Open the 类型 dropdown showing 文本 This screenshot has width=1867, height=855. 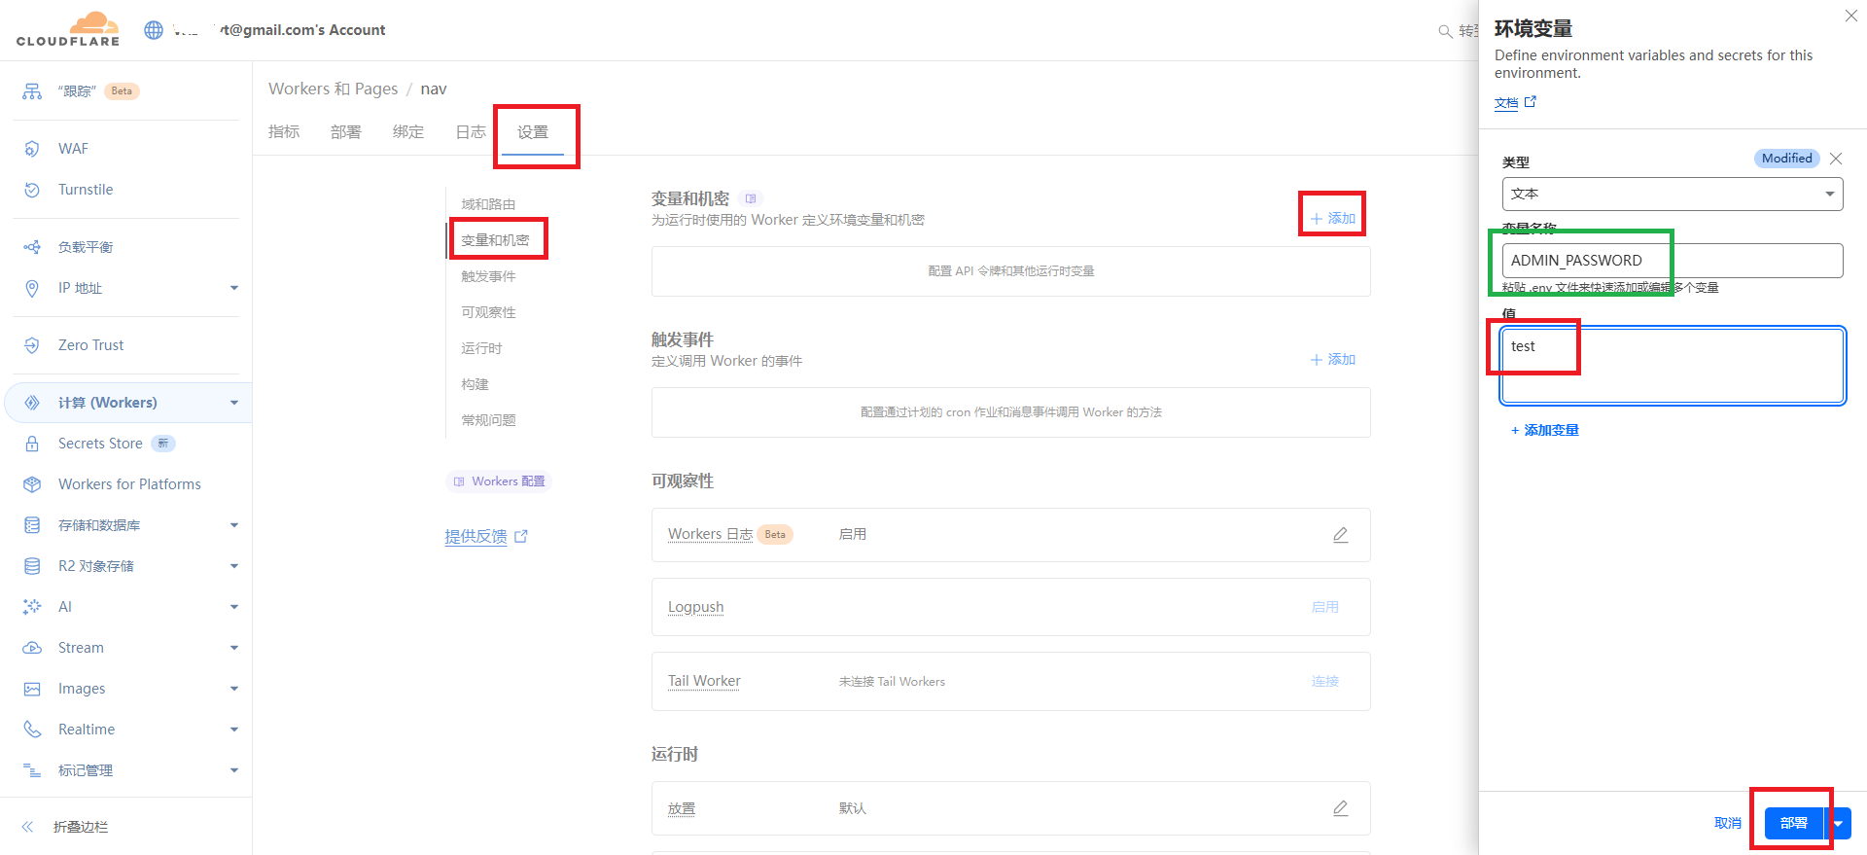1672,194
